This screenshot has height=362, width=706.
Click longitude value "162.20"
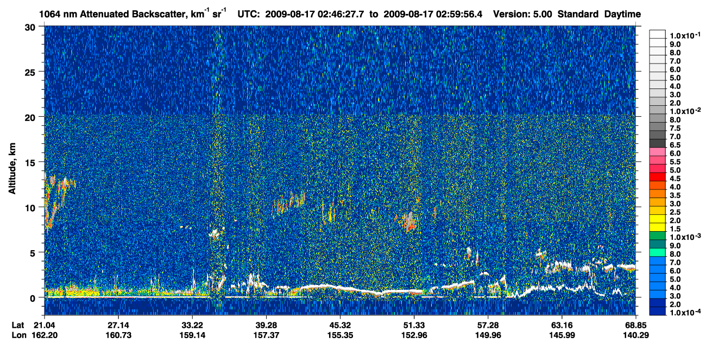coord(45,335)
